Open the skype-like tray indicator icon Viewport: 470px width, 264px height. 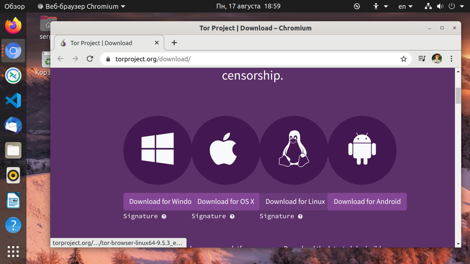357,6
